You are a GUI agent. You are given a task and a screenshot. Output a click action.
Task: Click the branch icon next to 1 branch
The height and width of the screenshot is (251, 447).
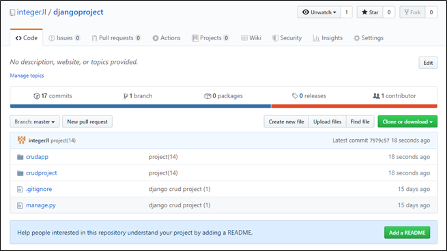coord(126,96)
